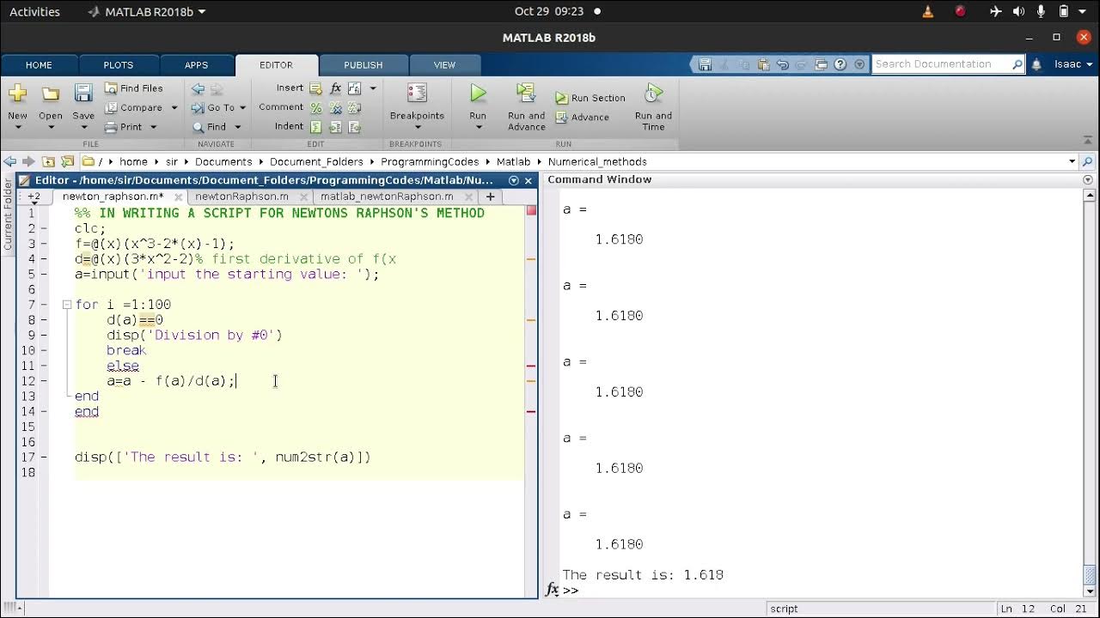Switch to the PUBLISH tab
1100x618 pixels.
pos(364,65)
